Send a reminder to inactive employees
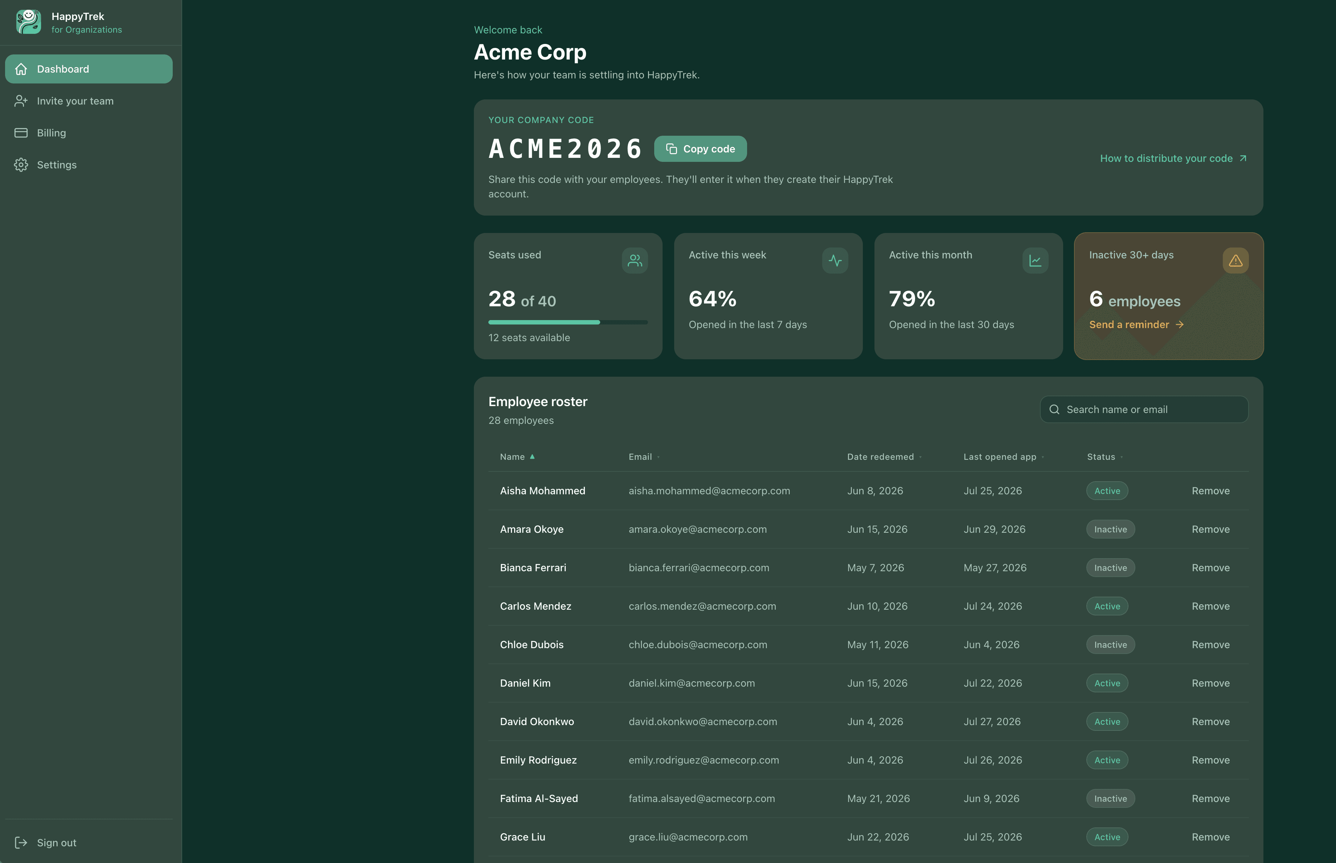 point(1136,324)
